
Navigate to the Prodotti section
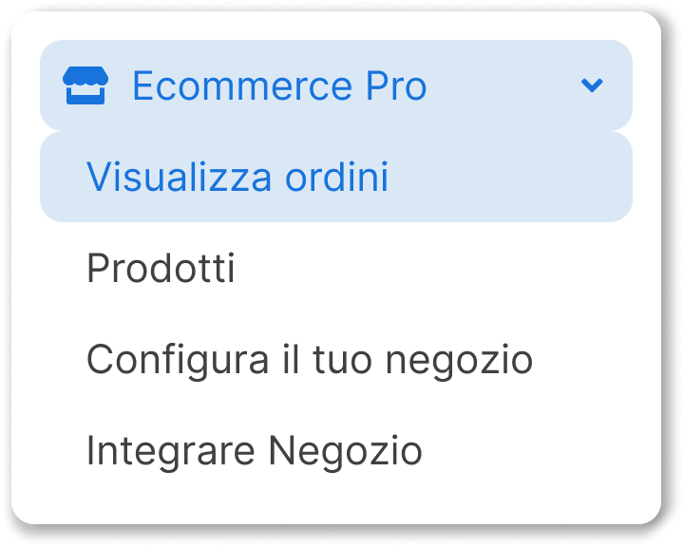[336, 268]
